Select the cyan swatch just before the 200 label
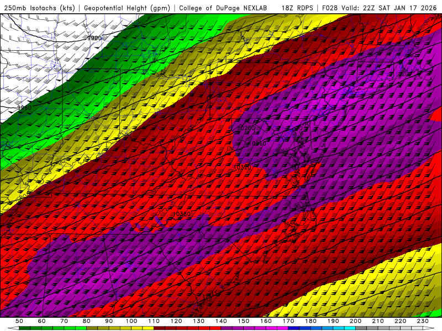Image resolution: width=442 pixels, height=331 pixels. click(350, 328)
